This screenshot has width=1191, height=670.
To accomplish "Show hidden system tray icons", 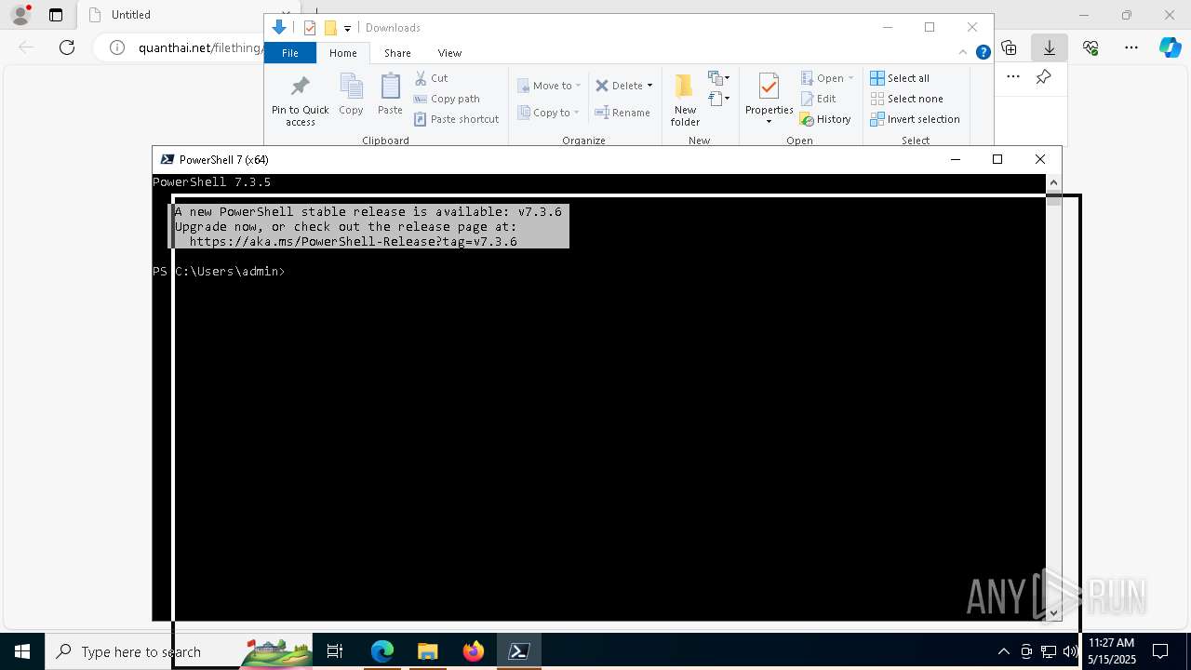I will point(1003,651).
